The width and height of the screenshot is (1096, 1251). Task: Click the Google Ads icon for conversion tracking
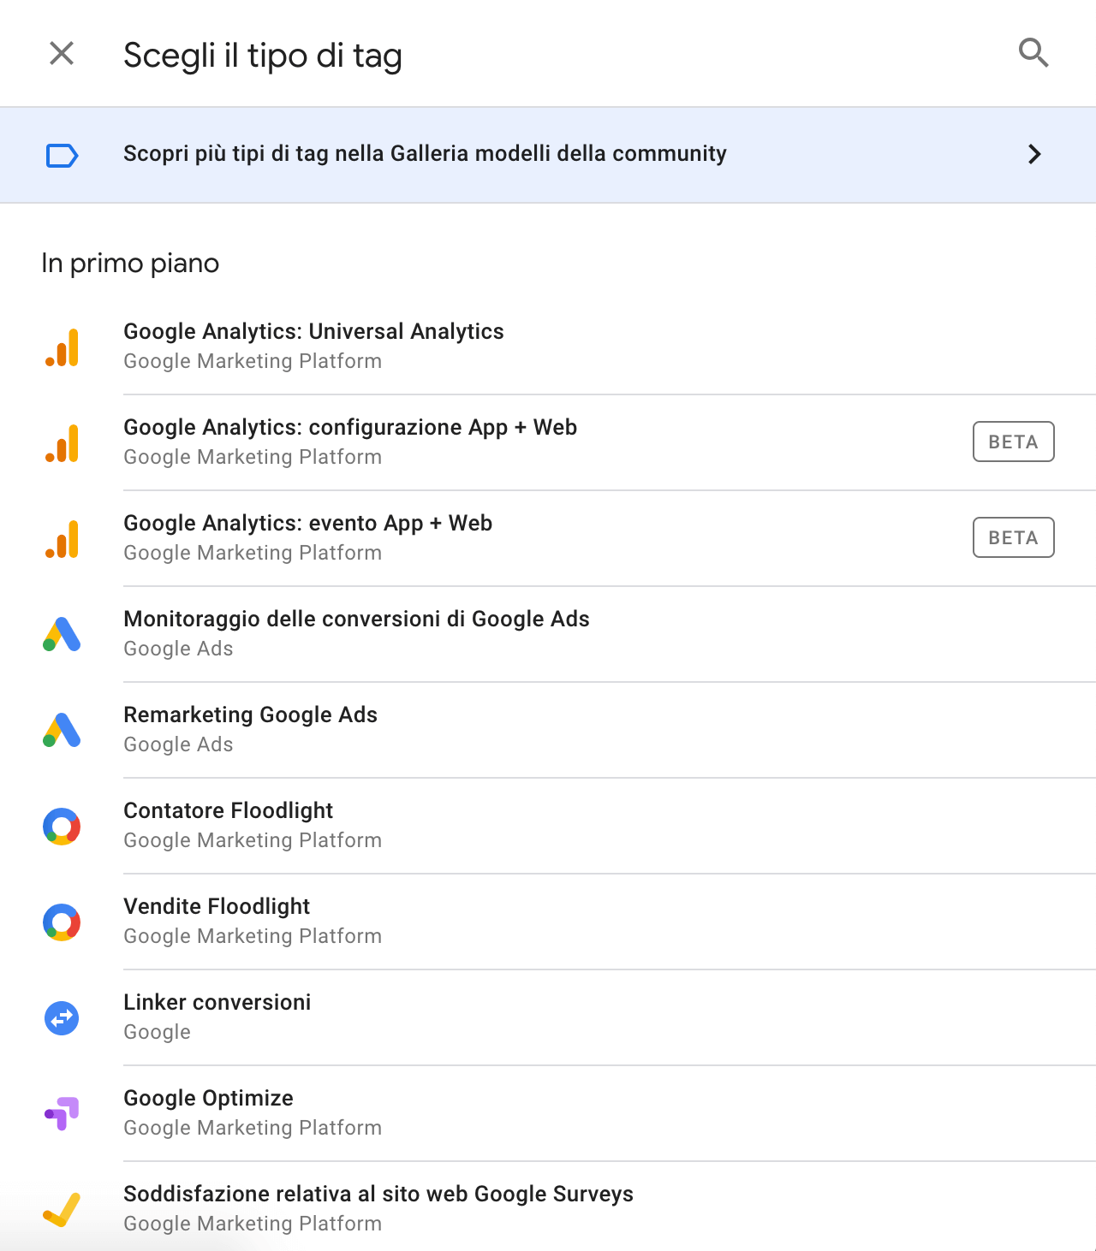[62, 634]
